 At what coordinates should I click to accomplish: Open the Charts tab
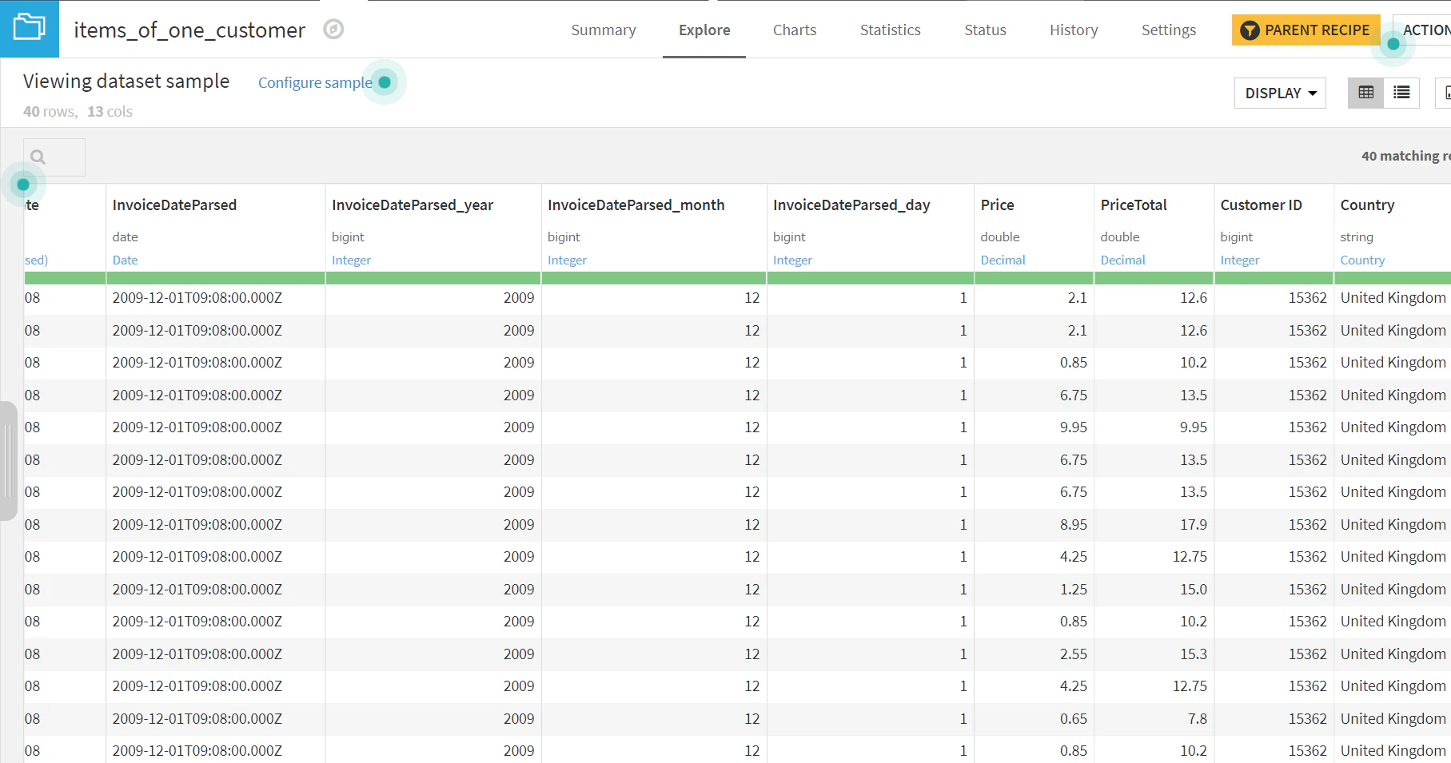click(x=794, y=30)
